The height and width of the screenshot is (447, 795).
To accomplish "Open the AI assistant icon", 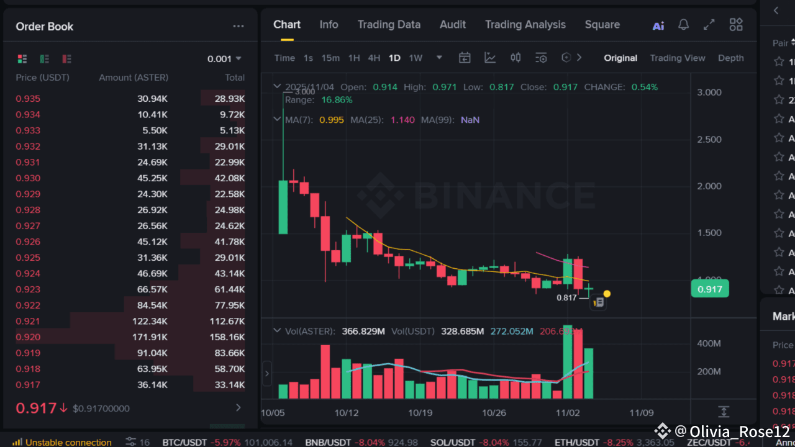I will click(x=658, y=25).
